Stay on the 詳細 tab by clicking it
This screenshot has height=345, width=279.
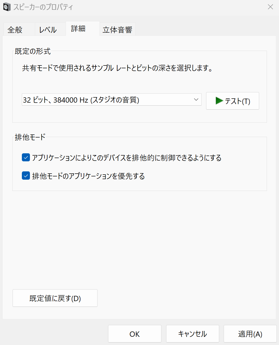click(x=78, y=29)
